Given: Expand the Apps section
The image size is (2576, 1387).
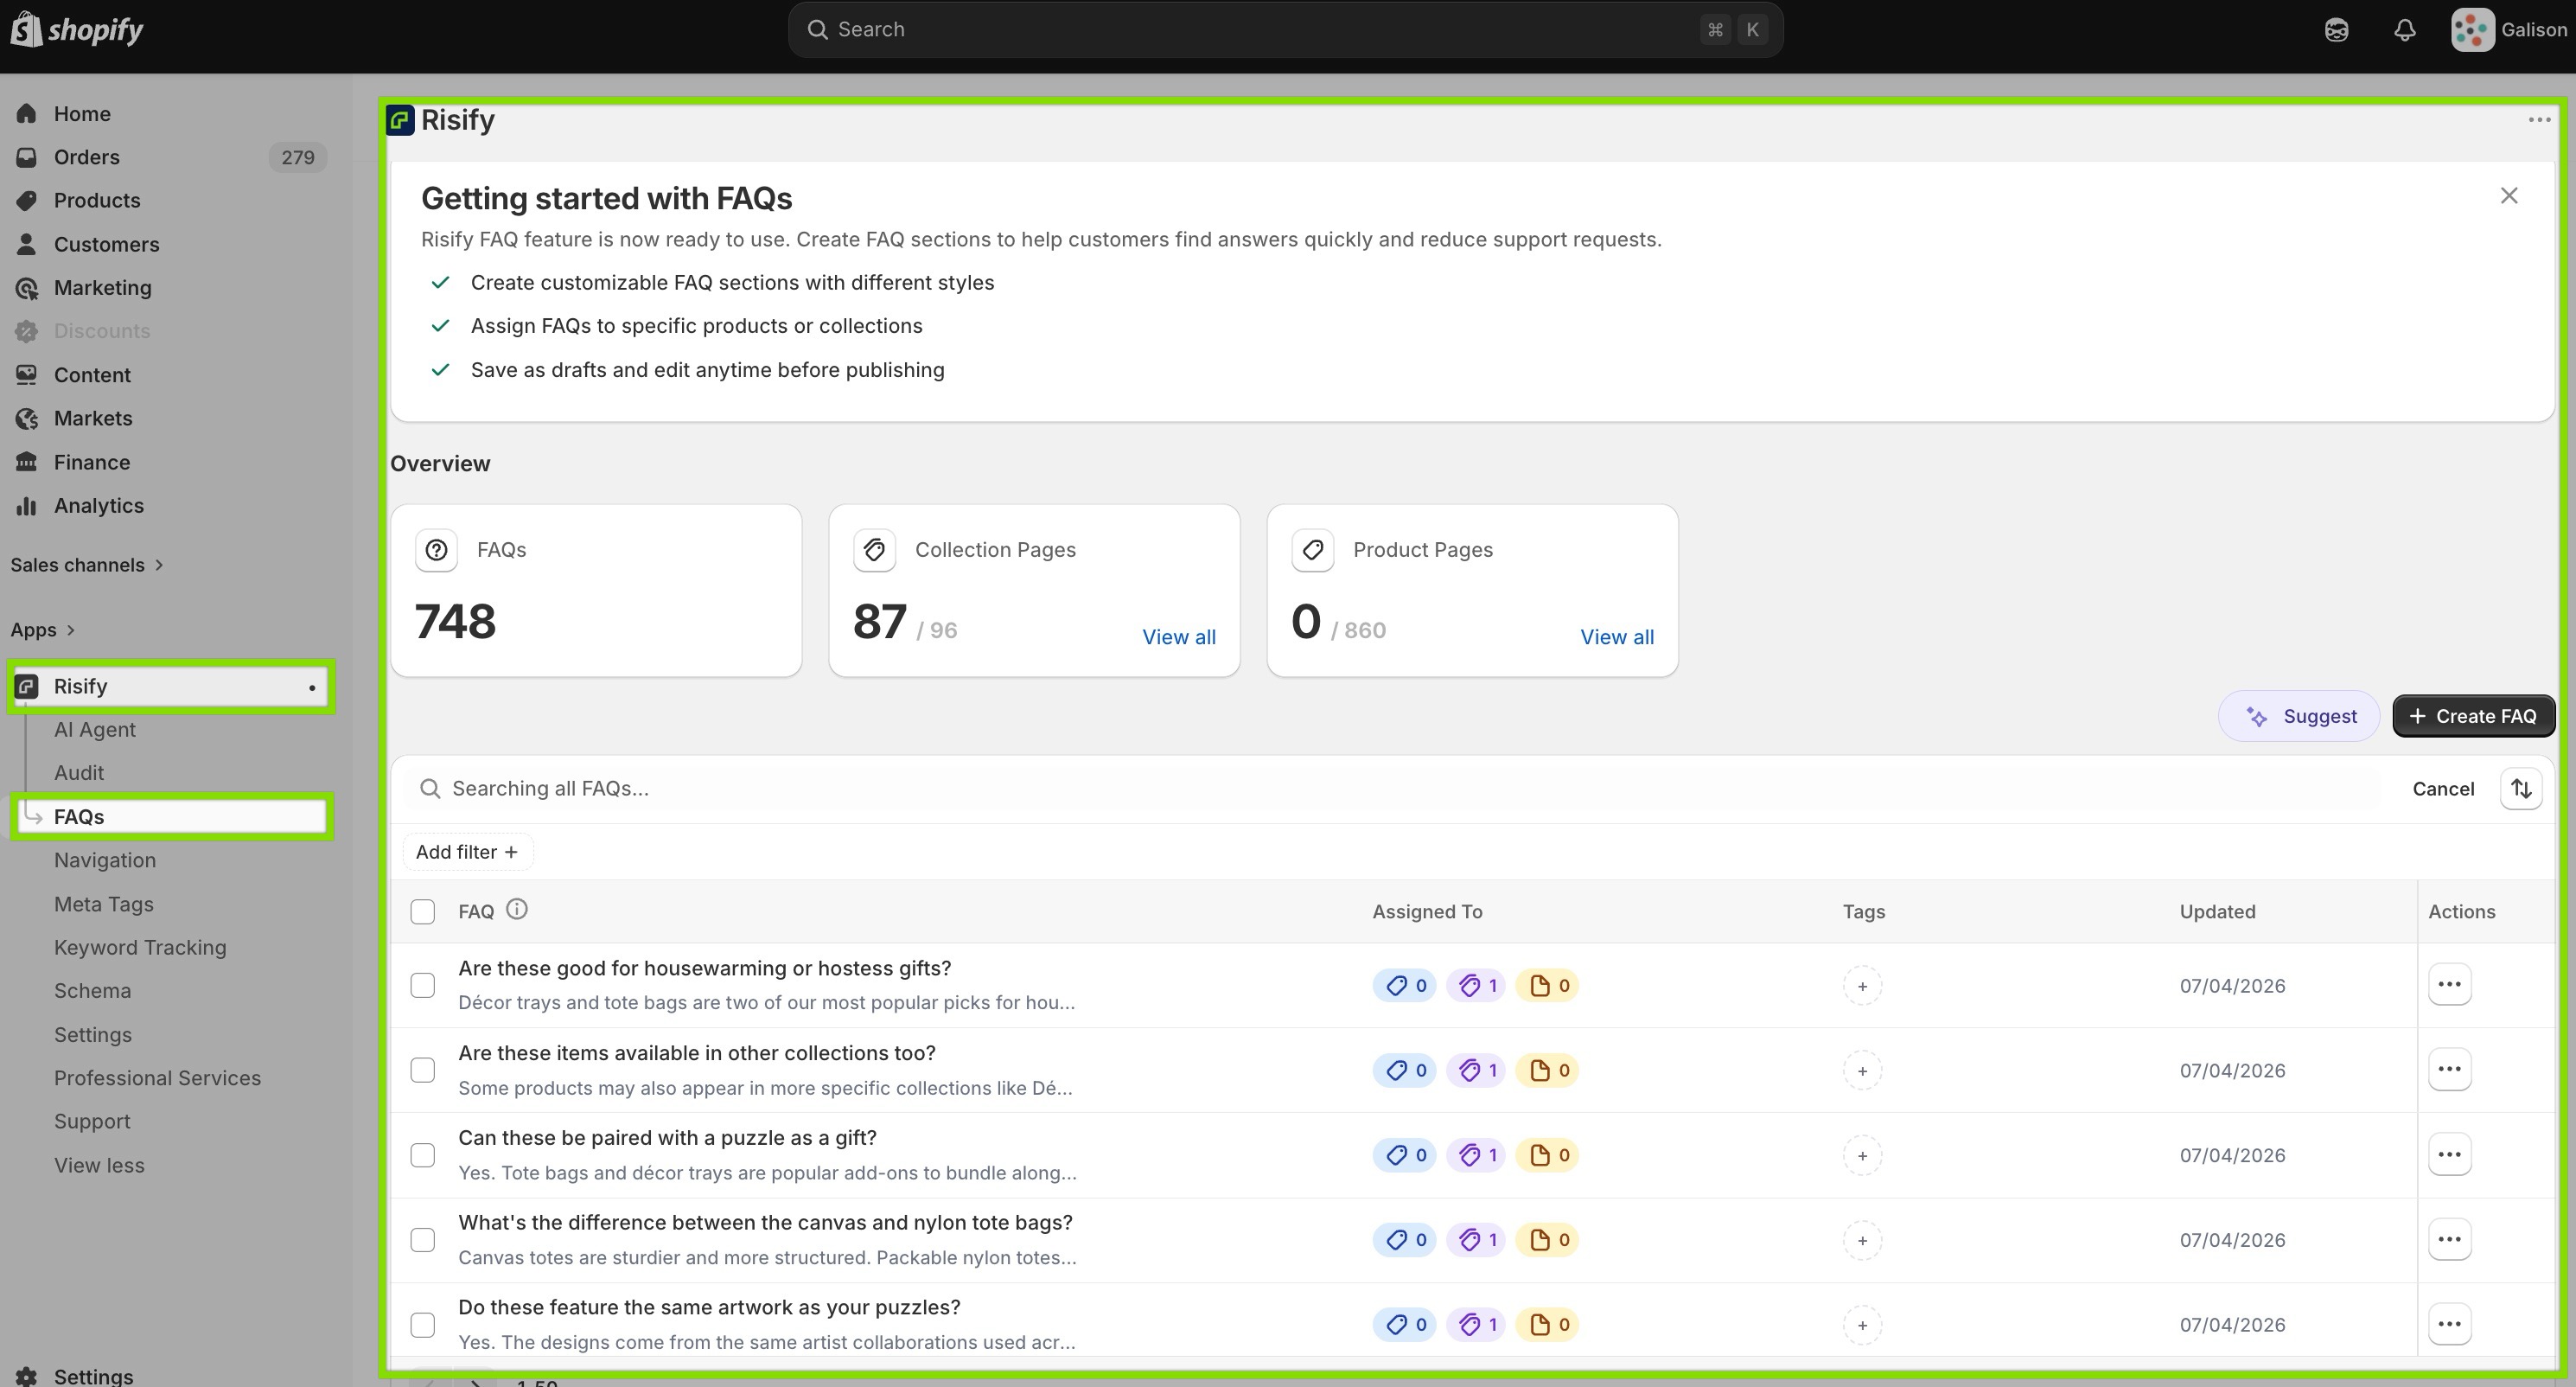Looking at the screenshot, I should [43, 630].
